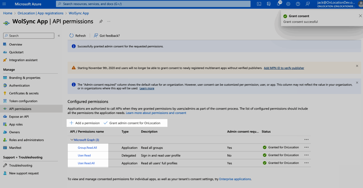The width and height of the screenshot is (363, 188).
Task: Click Add a permission
Action: [85, 123]
